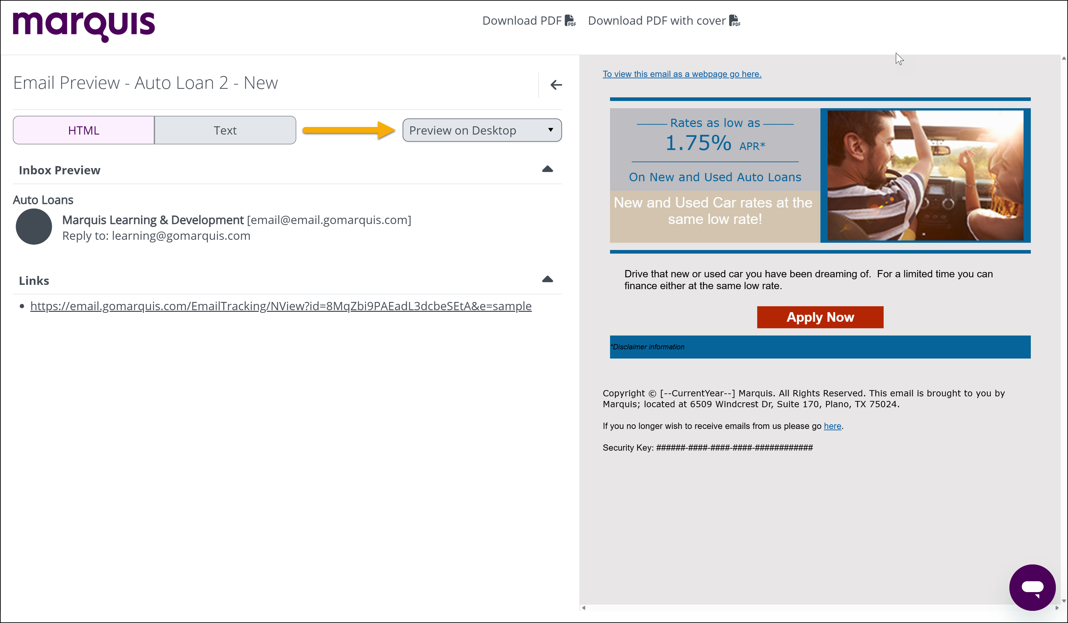Click the Apply Now button
Screen dimensions: 1068x623
click(820, 317)
